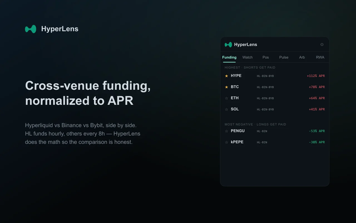Select the Funding tab
The width and height of the screenshot is (356, 223).
point(229,57)
